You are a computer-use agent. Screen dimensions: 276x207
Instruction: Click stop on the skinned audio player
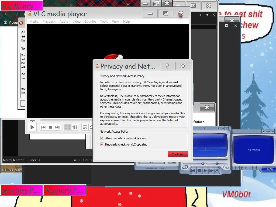pyautogui.click(x=199, y=171)
